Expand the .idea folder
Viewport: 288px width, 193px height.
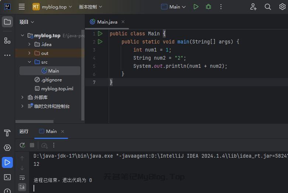[x=29, y=44]
